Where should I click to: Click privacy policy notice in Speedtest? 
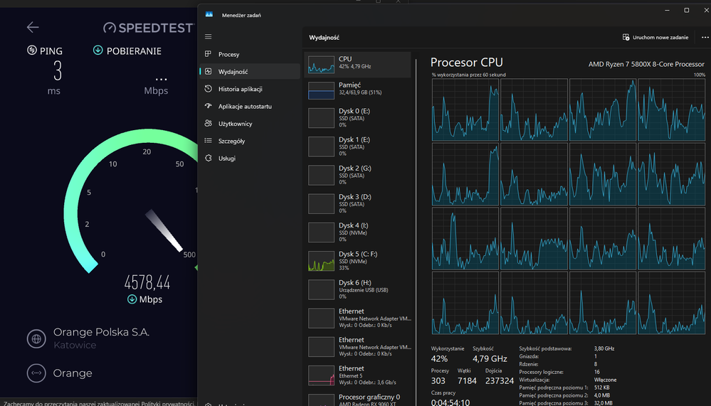pos(99,403)
